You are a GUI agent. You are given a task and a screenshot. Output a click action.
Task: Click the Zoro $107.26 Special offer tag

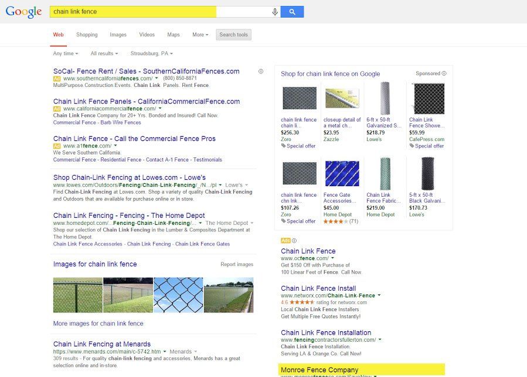click(298, 221)
